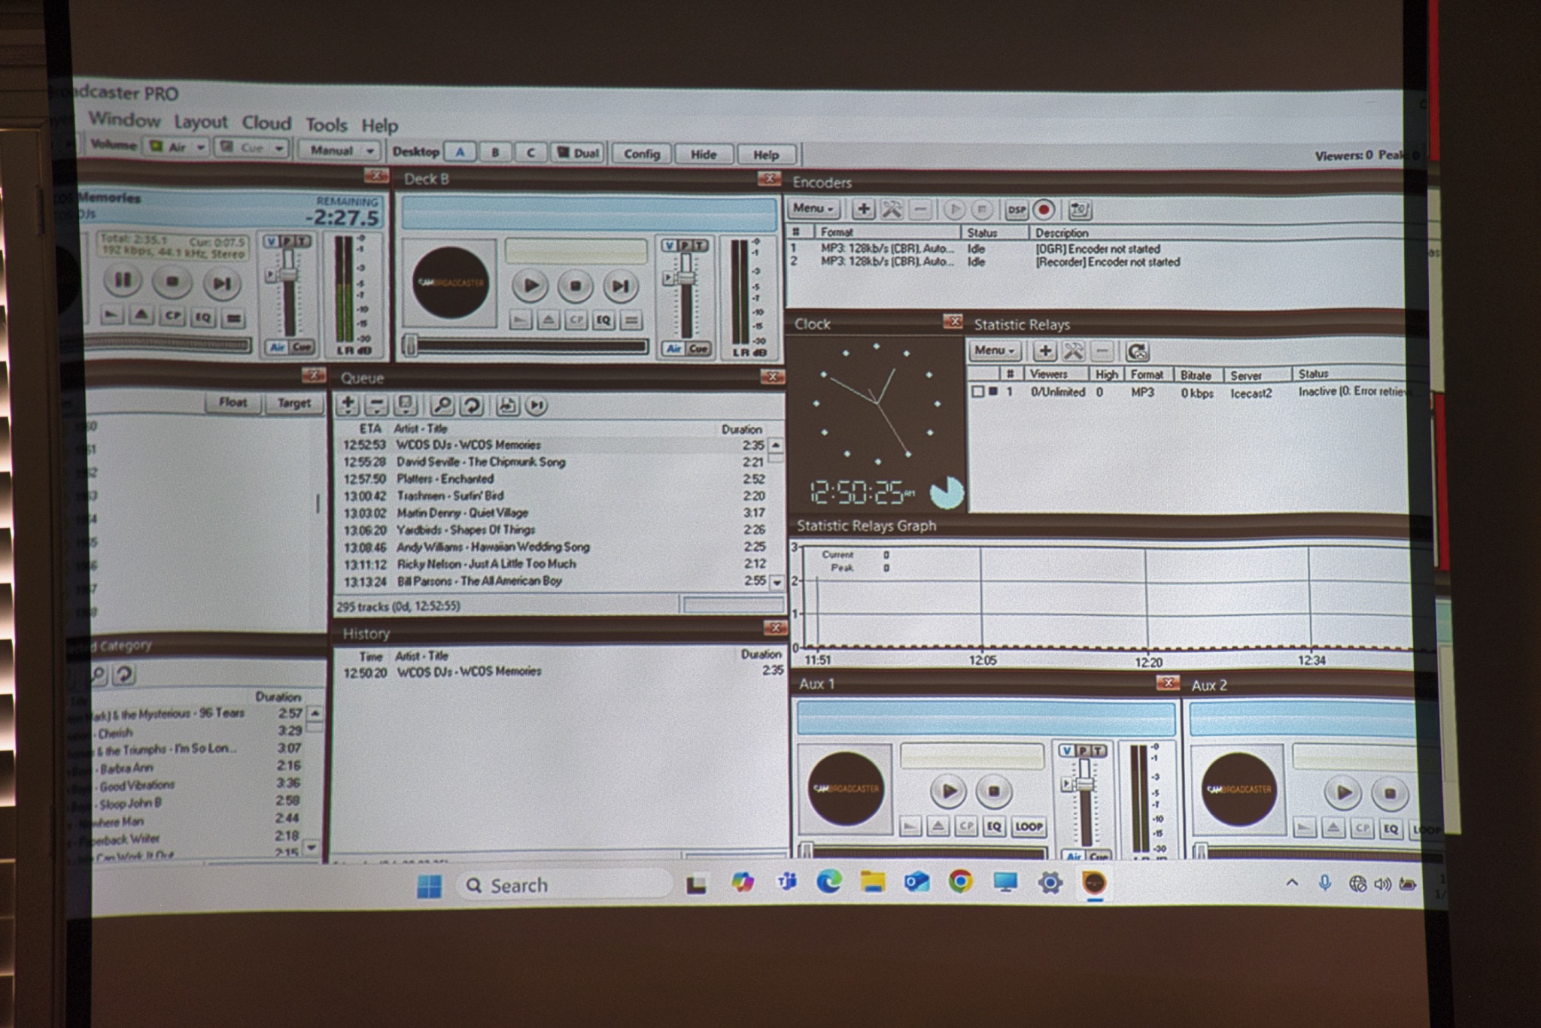The height and width of the screenshot is (1028, 1541).
Task: Open the Cloud menu
Action: point(266,123)
